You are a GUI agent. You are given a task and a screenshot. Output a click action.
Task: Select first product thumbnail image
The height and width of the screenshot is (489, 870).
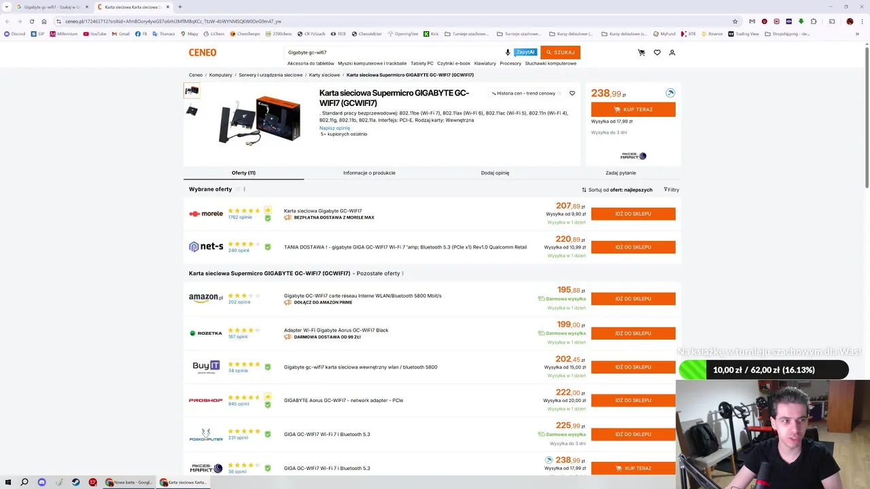(x=192, y=90)
